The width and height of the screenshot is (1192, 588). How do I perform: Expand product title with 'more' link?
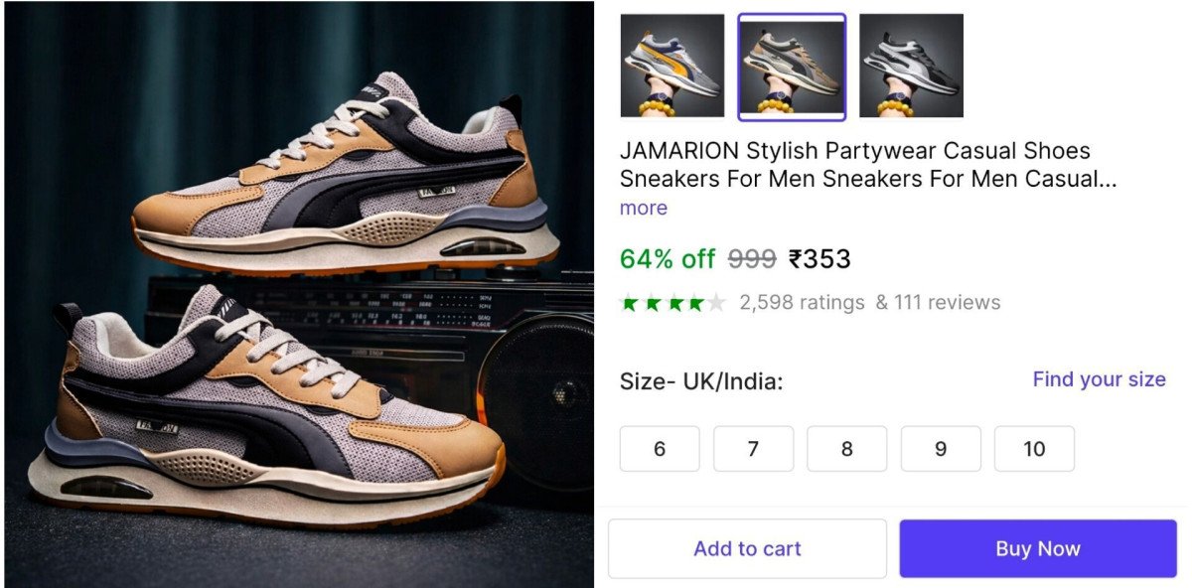(x=644, y=209)
